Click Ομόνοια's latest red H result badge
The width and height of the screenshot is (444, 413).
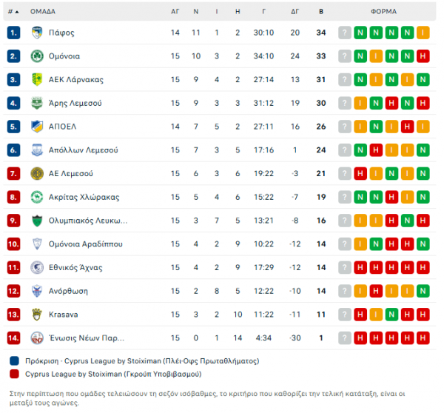423,56
